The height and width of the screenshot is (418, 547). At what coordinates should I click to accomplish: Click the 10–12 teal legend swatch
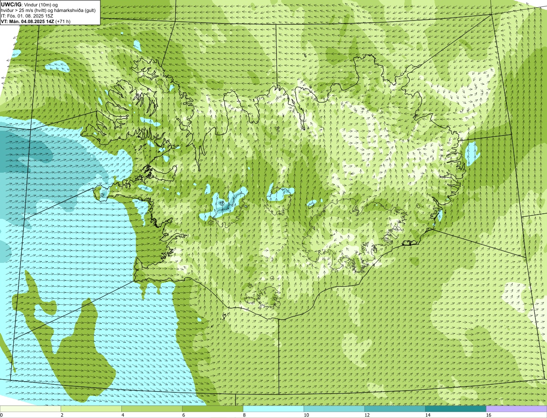[x=335, y=409]
